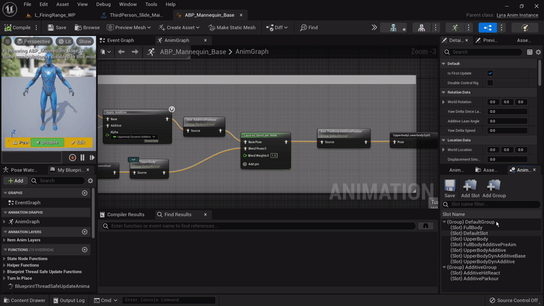Open the Asset menu
The image size is (544, 306).
63,5
